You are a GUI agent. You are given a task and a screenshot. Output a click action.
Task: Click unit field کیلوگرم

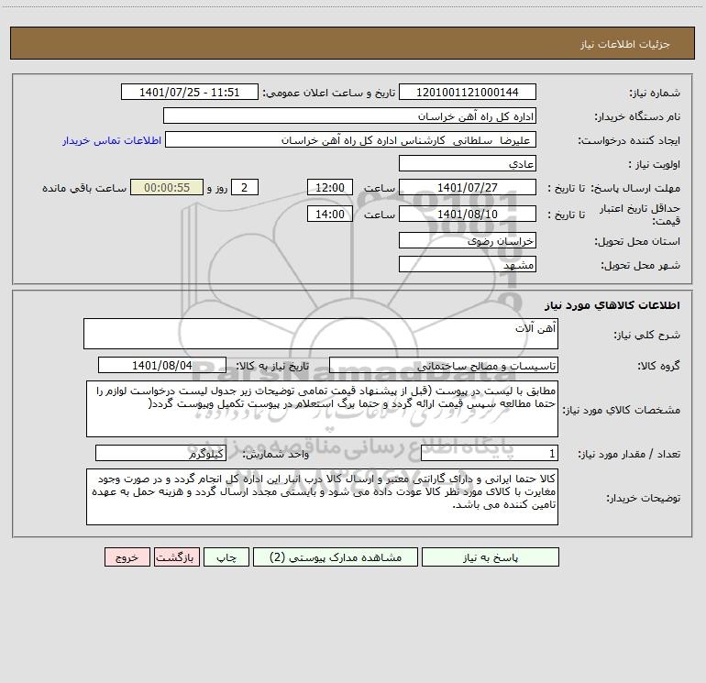(x=160, y=454)
